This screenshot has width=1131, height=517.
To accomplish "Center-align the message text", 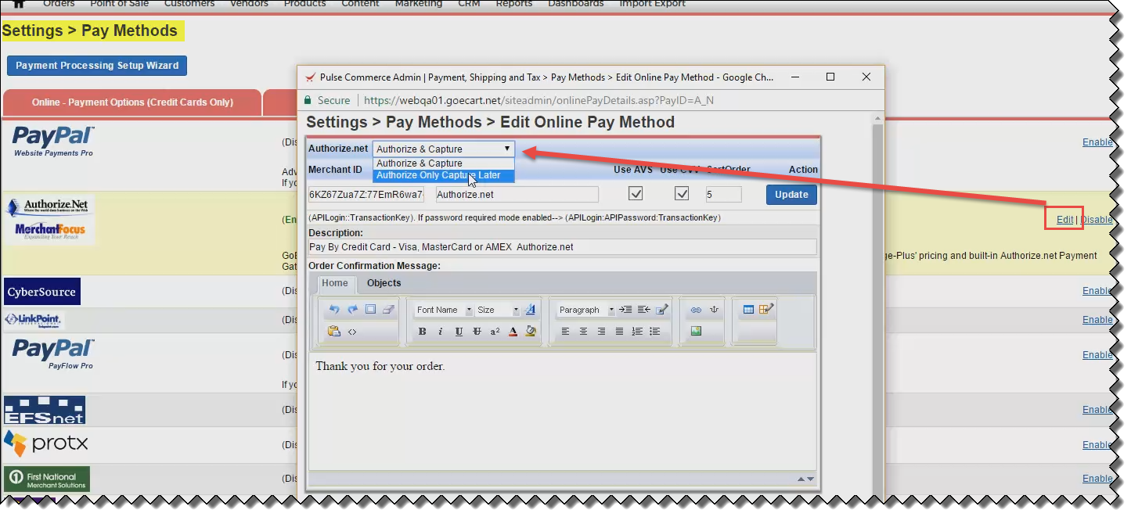I will click(x=583, y=332).
